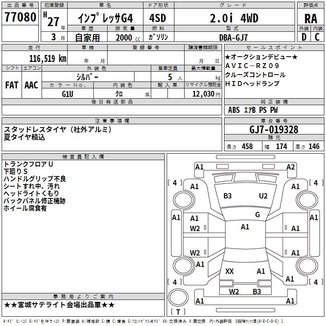This screenshot has height=326, width=326.
Task: Click the air conditioner code AAC
Action: point(31,85)
